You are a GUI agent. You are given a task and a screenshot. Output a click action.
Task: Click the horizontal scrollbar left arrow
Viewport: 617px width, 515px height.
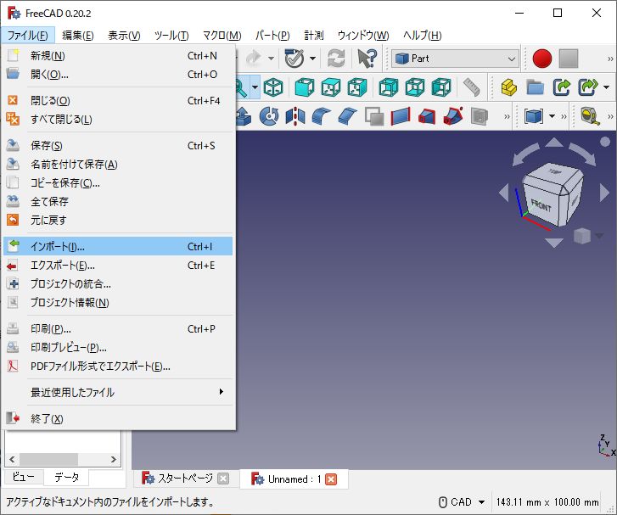point(12,459)
